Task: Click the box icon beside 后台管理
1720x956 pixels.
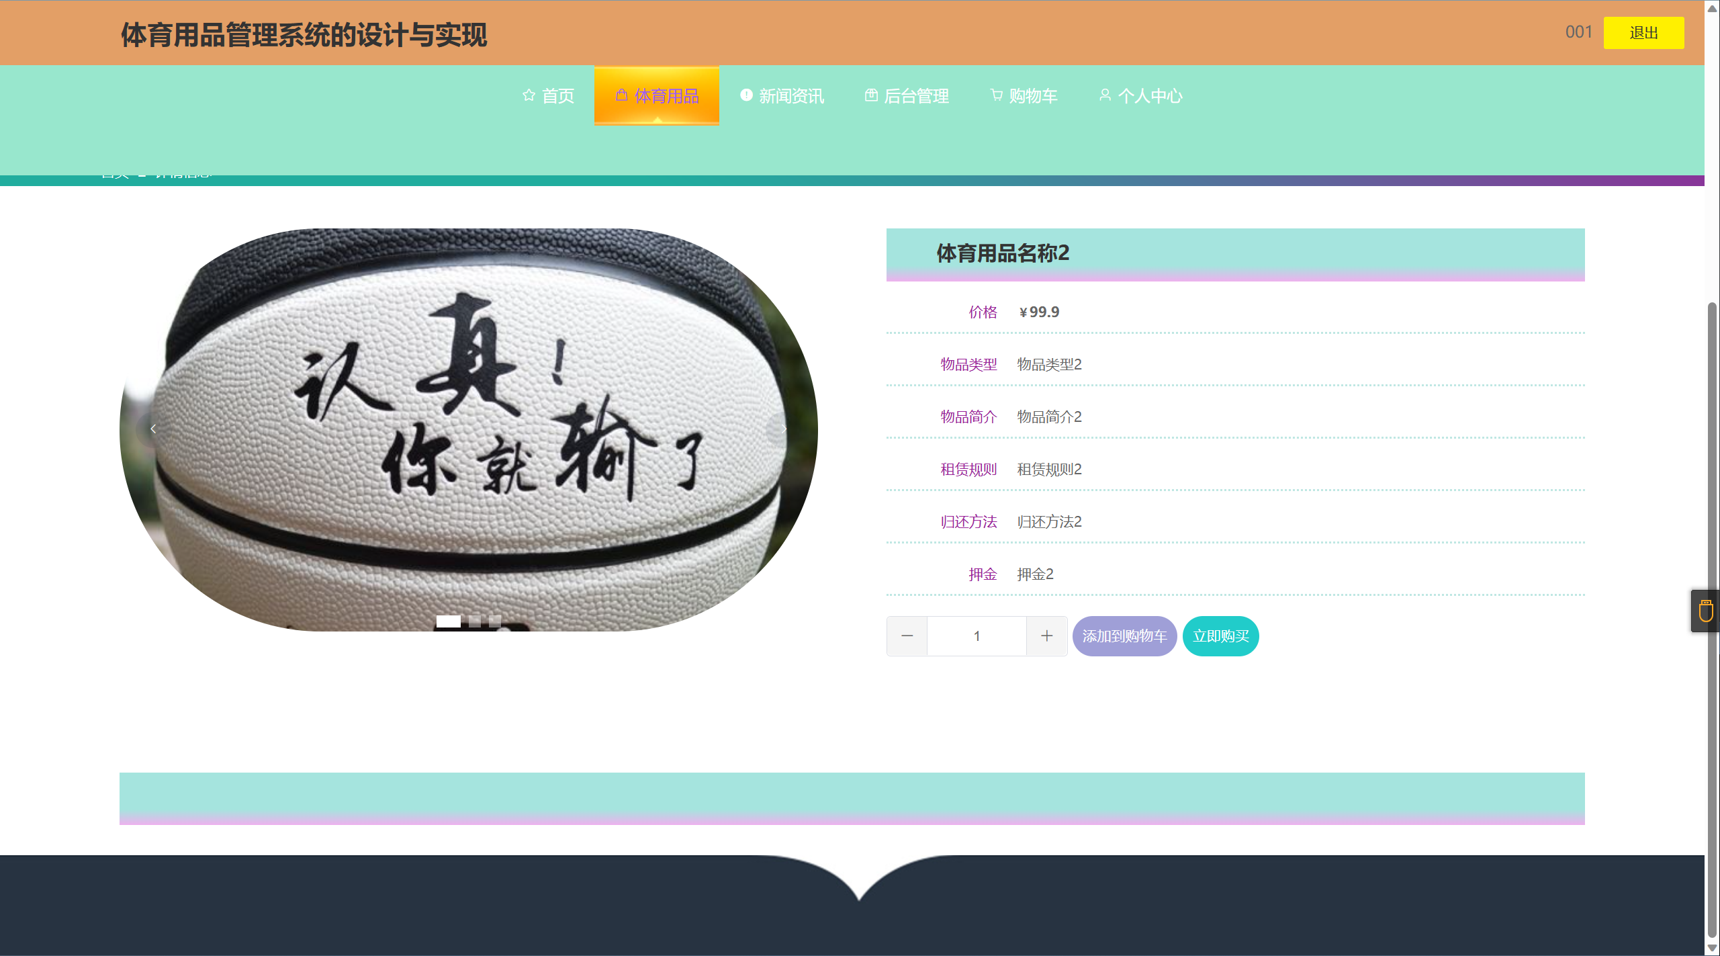Action: coord(871,95)
